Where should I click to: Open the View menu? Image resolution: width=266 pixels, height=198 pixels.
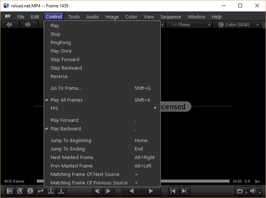click(x=149, y=17)
